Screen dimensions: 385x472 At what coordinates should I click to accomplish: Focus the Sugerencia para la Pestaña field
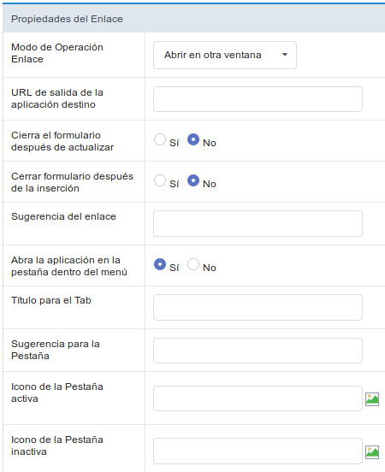pyautogui.click(x=258, y=351)
